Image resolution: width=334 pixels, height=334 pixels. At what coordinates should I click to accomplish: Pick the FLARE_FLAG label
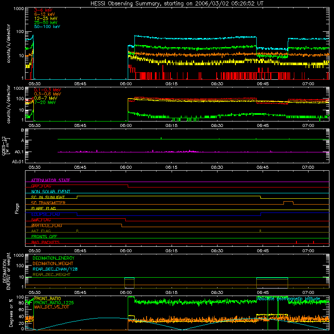coord(43,208)
